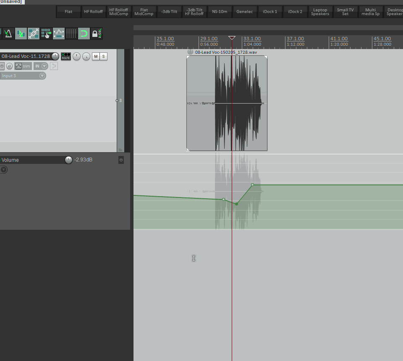This screenshot has width=403, height=361.
Task: Select Genelec preset
Action: coord(244,12)
